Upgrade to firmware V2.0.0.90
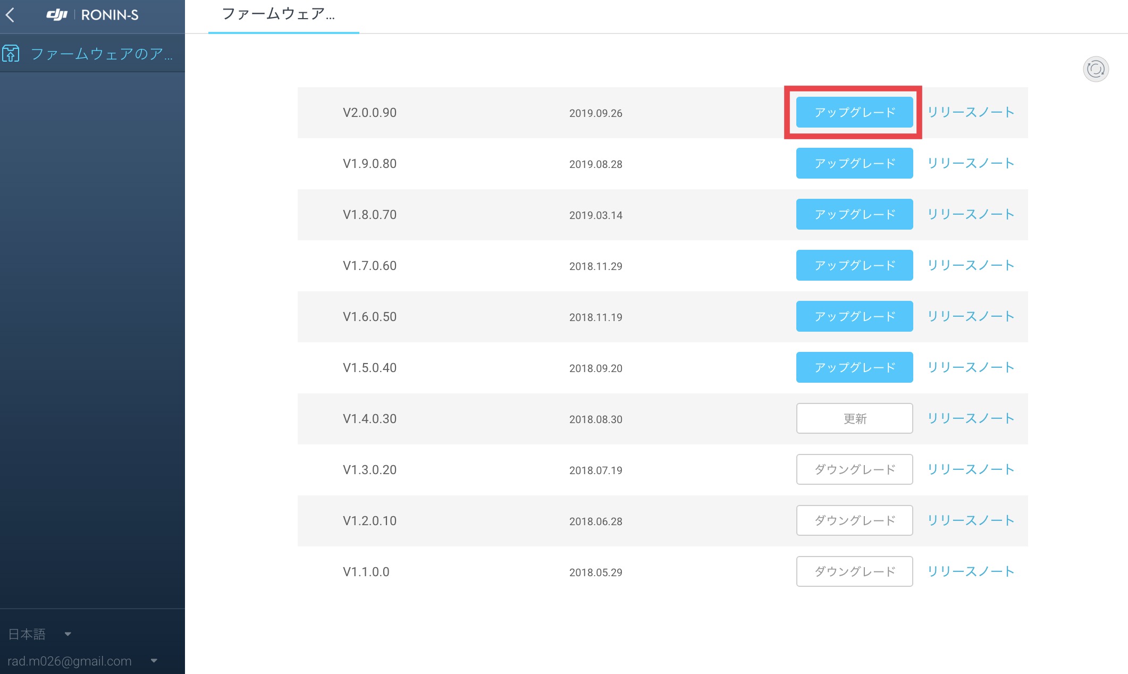Image resolution: width=1128 pixels, height=674 pixels. [x=854, y=112]
